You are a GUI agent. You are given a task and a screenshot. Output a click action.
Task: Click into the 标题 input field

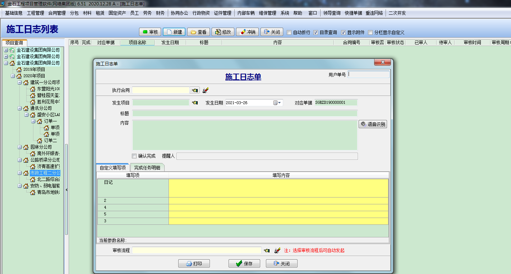coord(245,113)
